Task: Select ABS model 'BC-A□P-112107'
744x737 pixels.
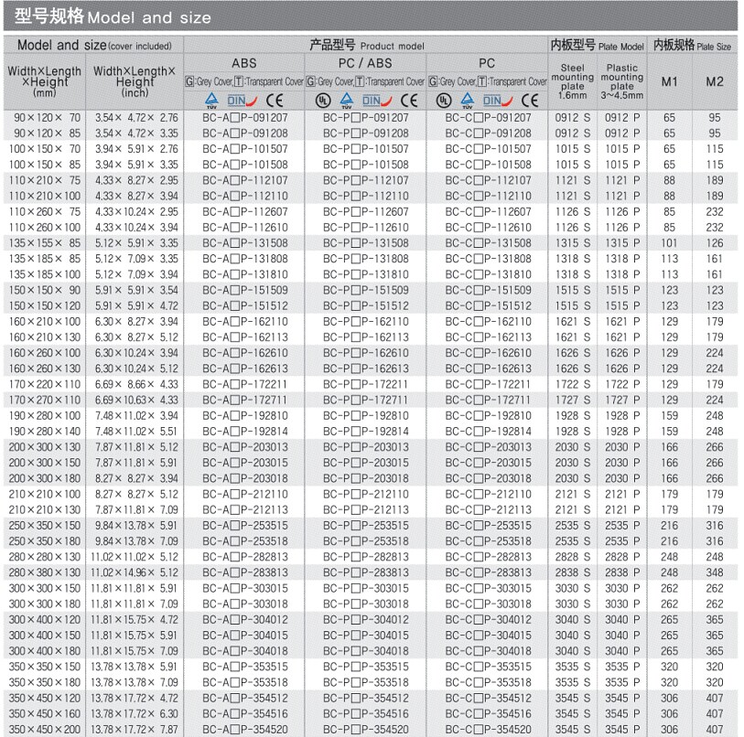Action: (245, 180)
